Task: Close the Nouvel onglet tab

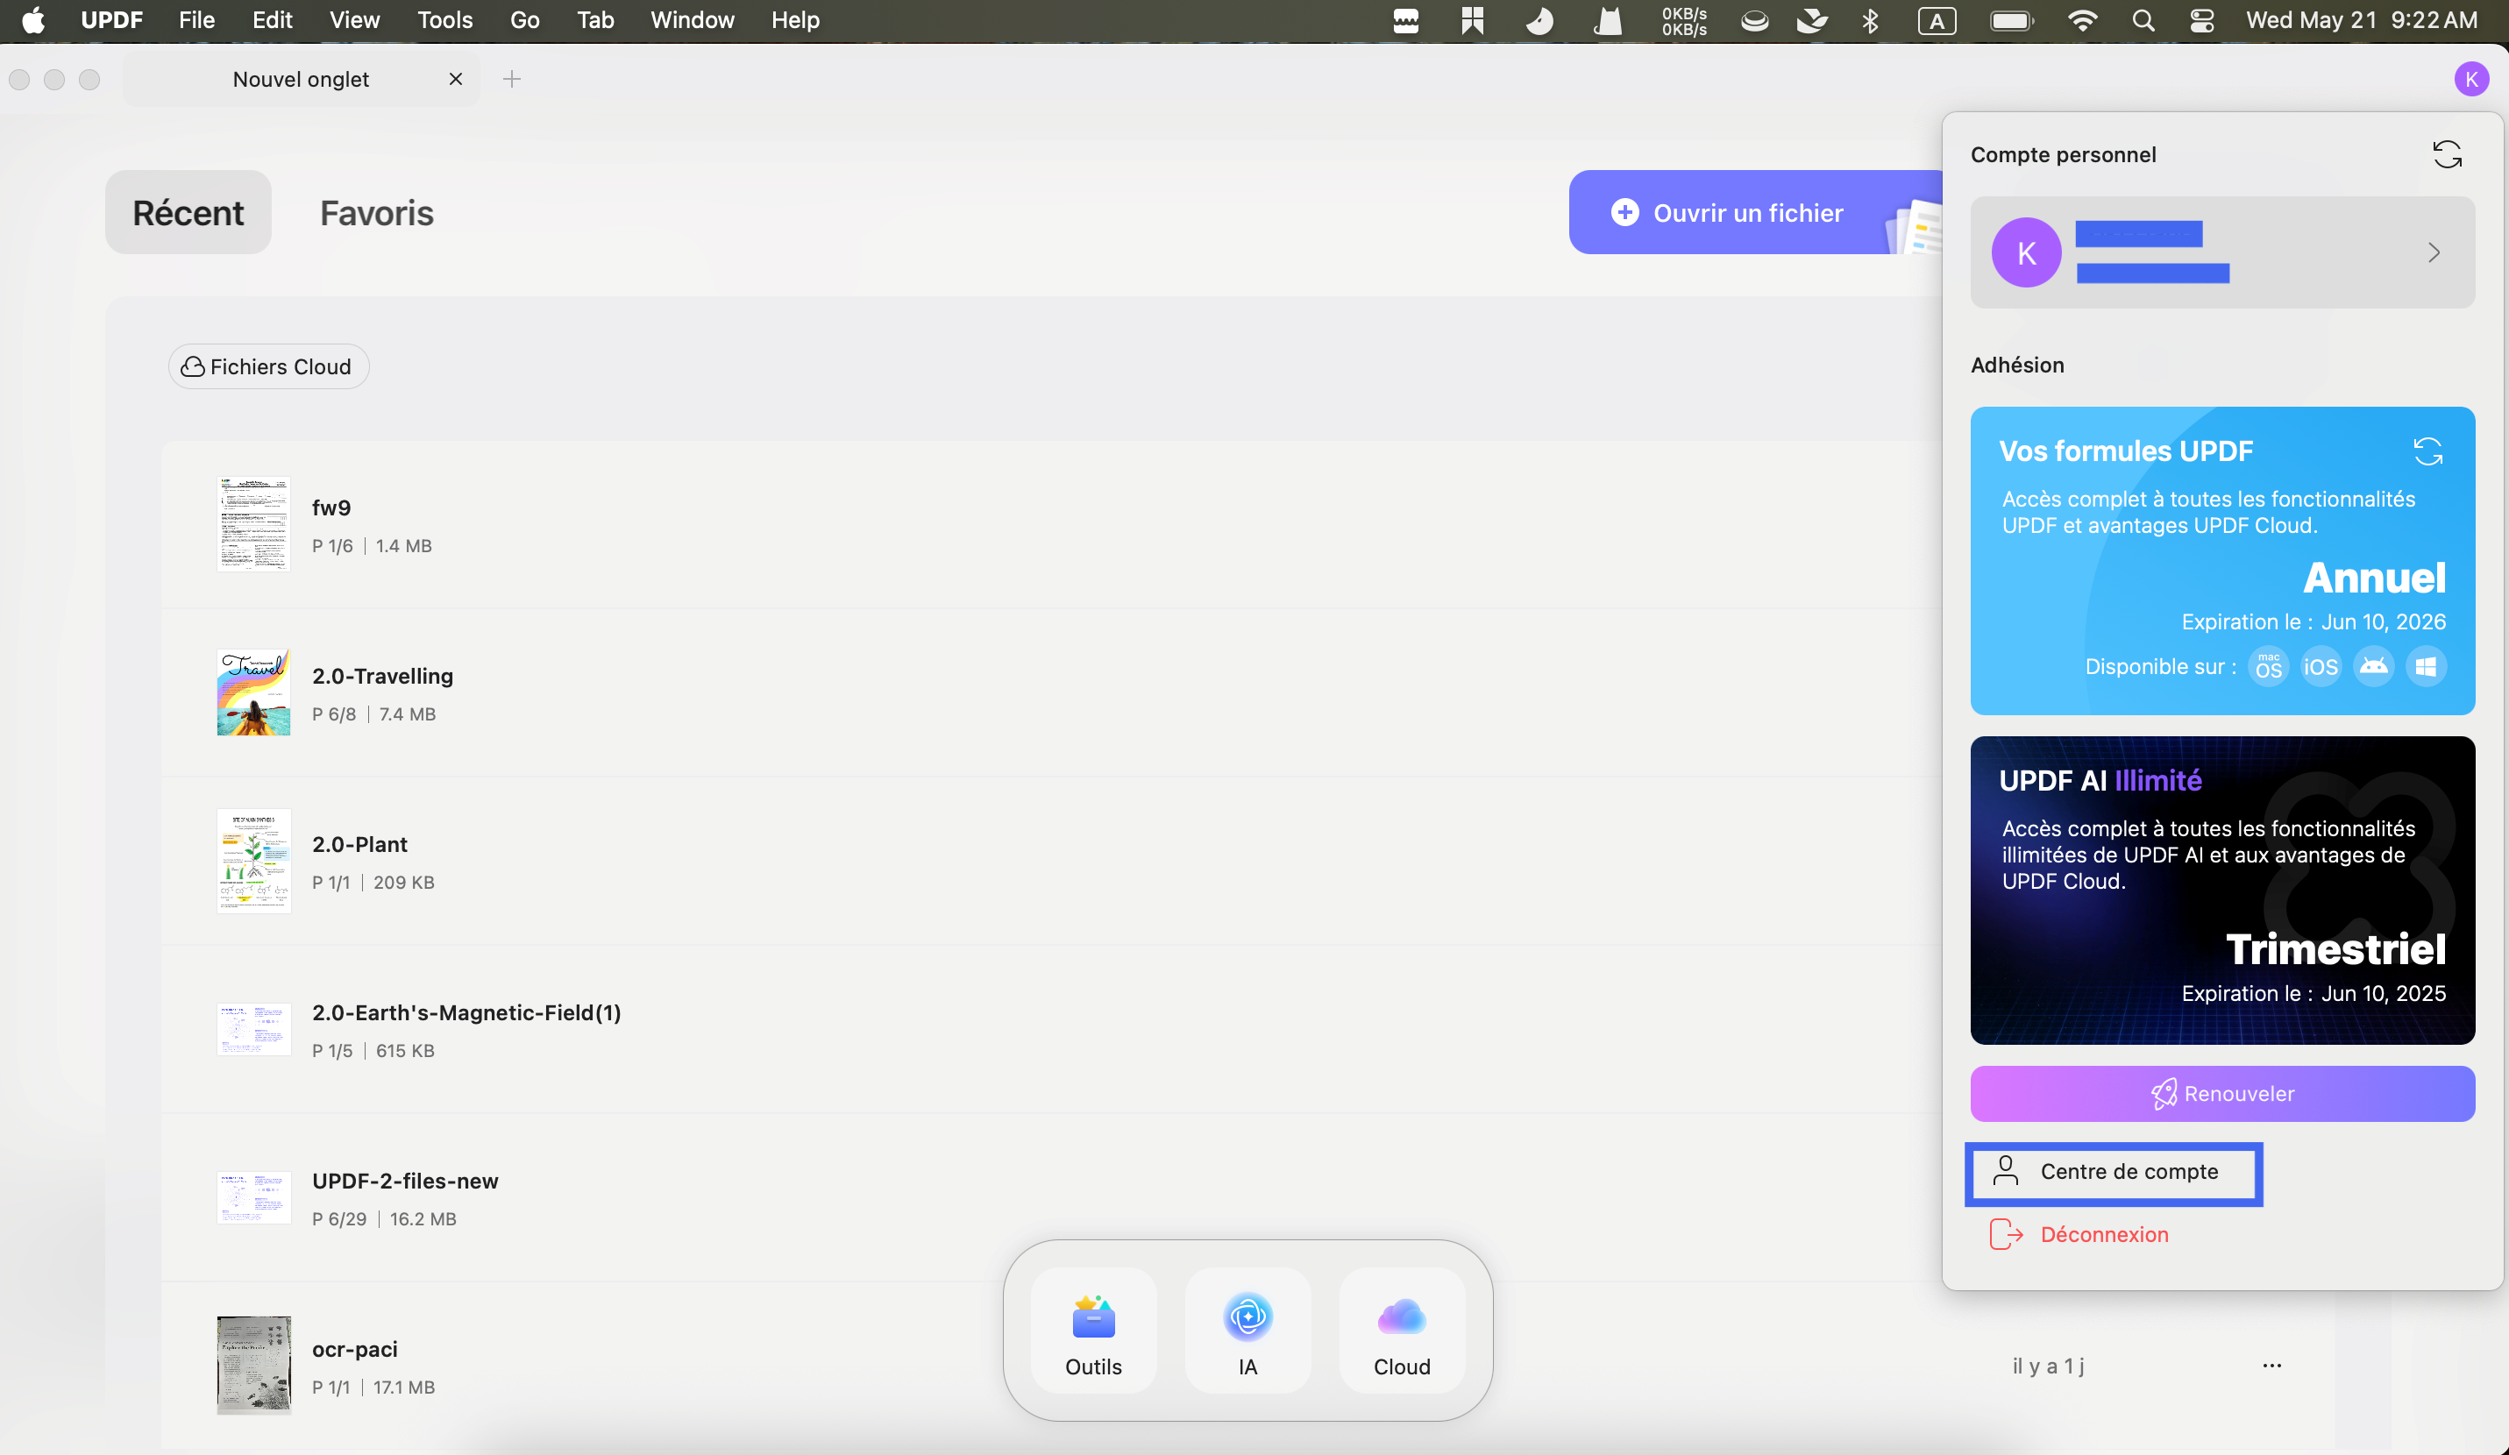Action: 456,79
